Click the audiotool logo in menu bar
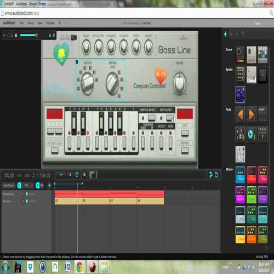The image size is (274, 274). (x=9, y=23)
